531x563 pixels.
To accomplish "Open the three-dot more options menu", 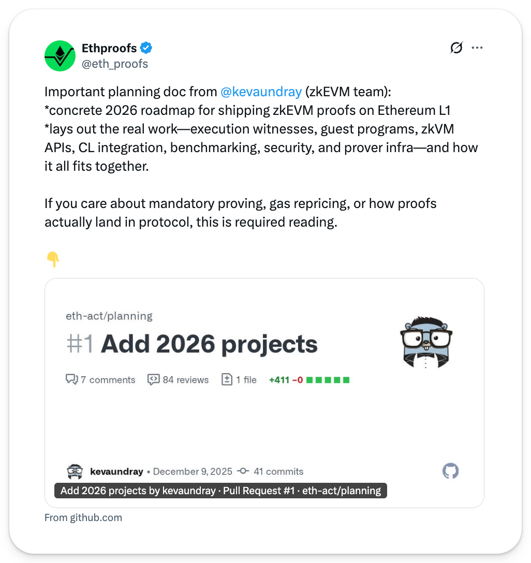I will click(477, 48).
